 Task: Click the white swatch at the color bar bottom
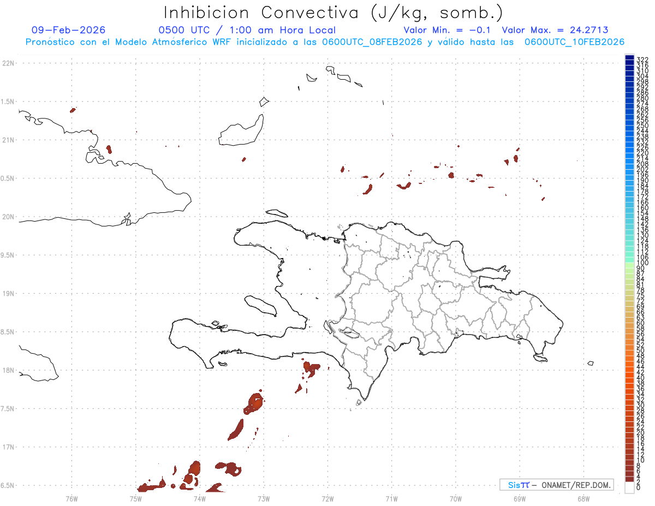(629, 487)
